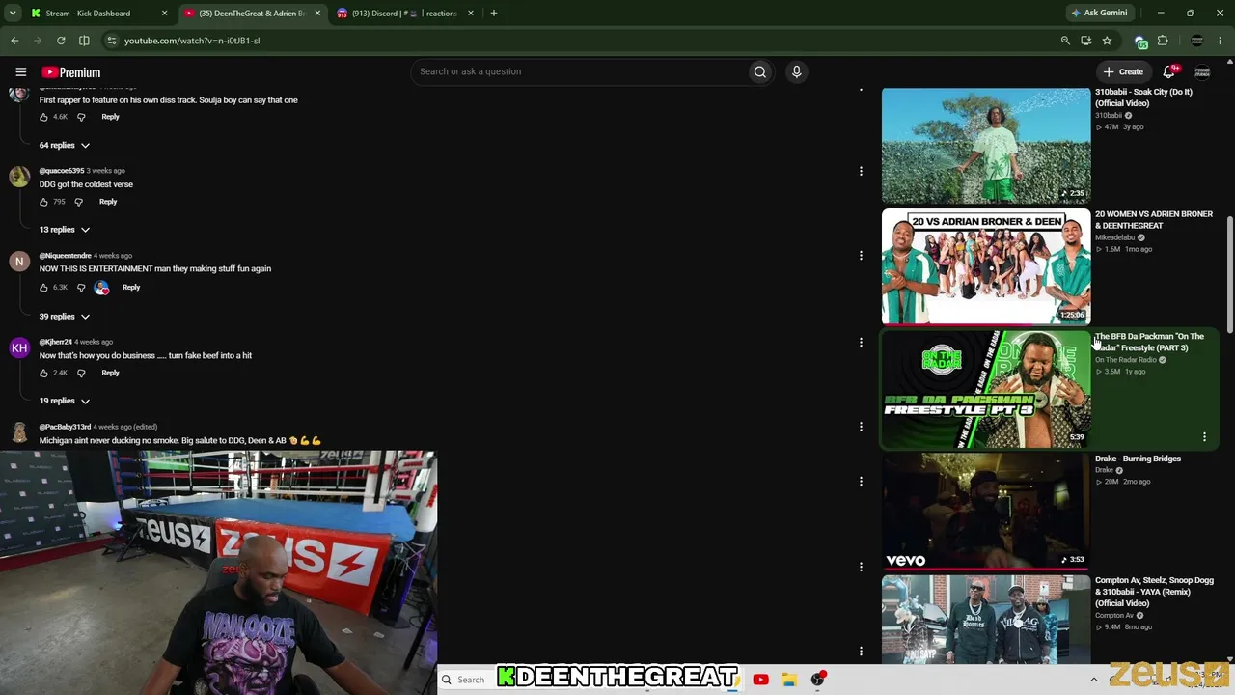1235x695 pixels.
Task: Close the Discord tab
Action: [x=471, y=14]
